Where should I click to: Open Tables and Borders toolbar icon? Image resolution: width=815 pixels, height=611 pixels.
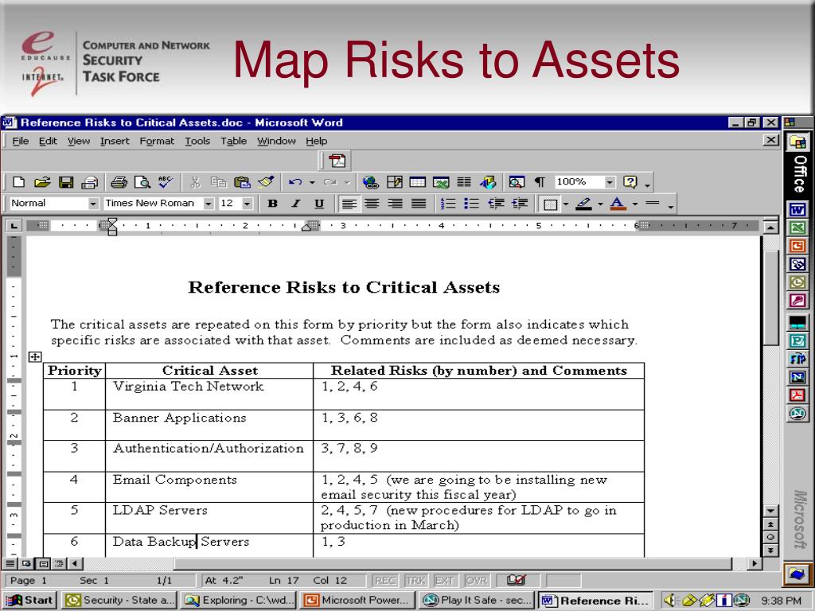[395, 182]
